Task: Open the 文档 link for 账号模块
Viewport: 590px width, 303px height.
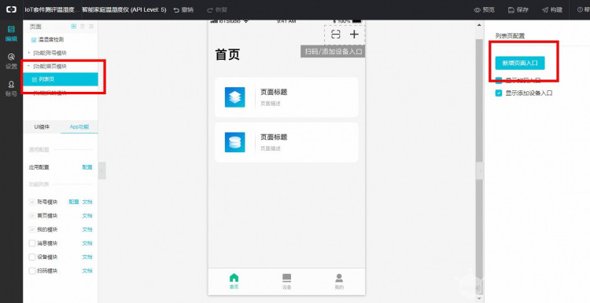Action: [x=87, y=202]
